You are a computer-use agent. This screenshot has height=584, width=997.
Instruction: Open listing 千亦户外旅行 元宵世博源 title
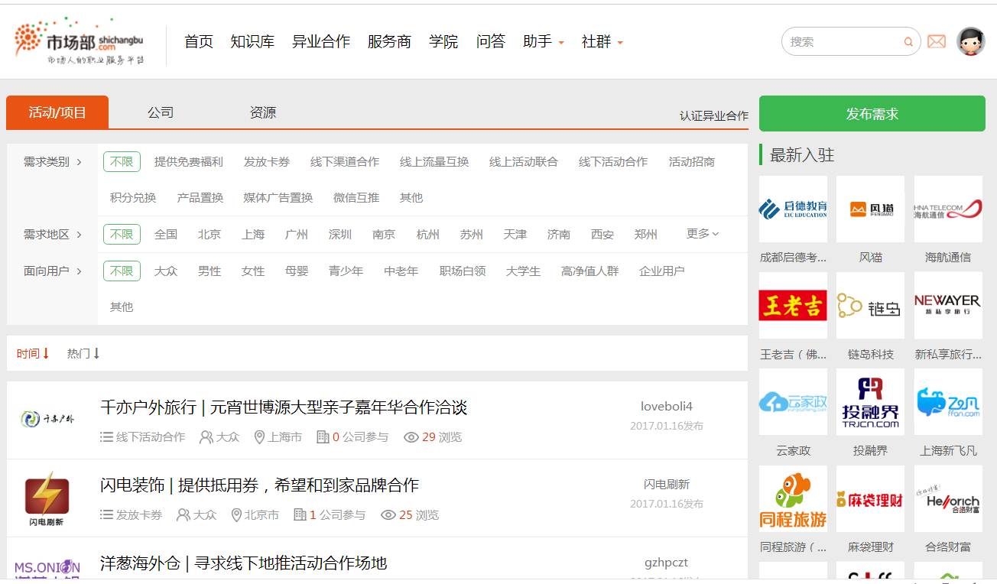coord(284,407)
